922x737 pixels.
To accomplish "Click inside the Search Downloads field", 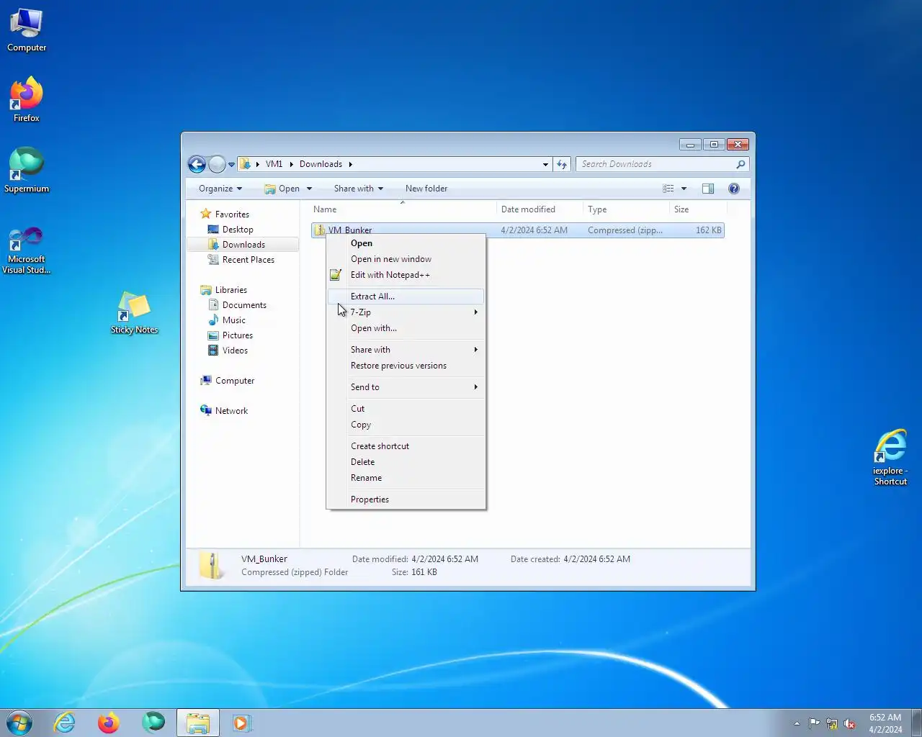I will pos(655,164).
